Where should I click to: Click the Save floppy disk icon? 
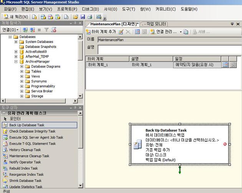[83, 16]
